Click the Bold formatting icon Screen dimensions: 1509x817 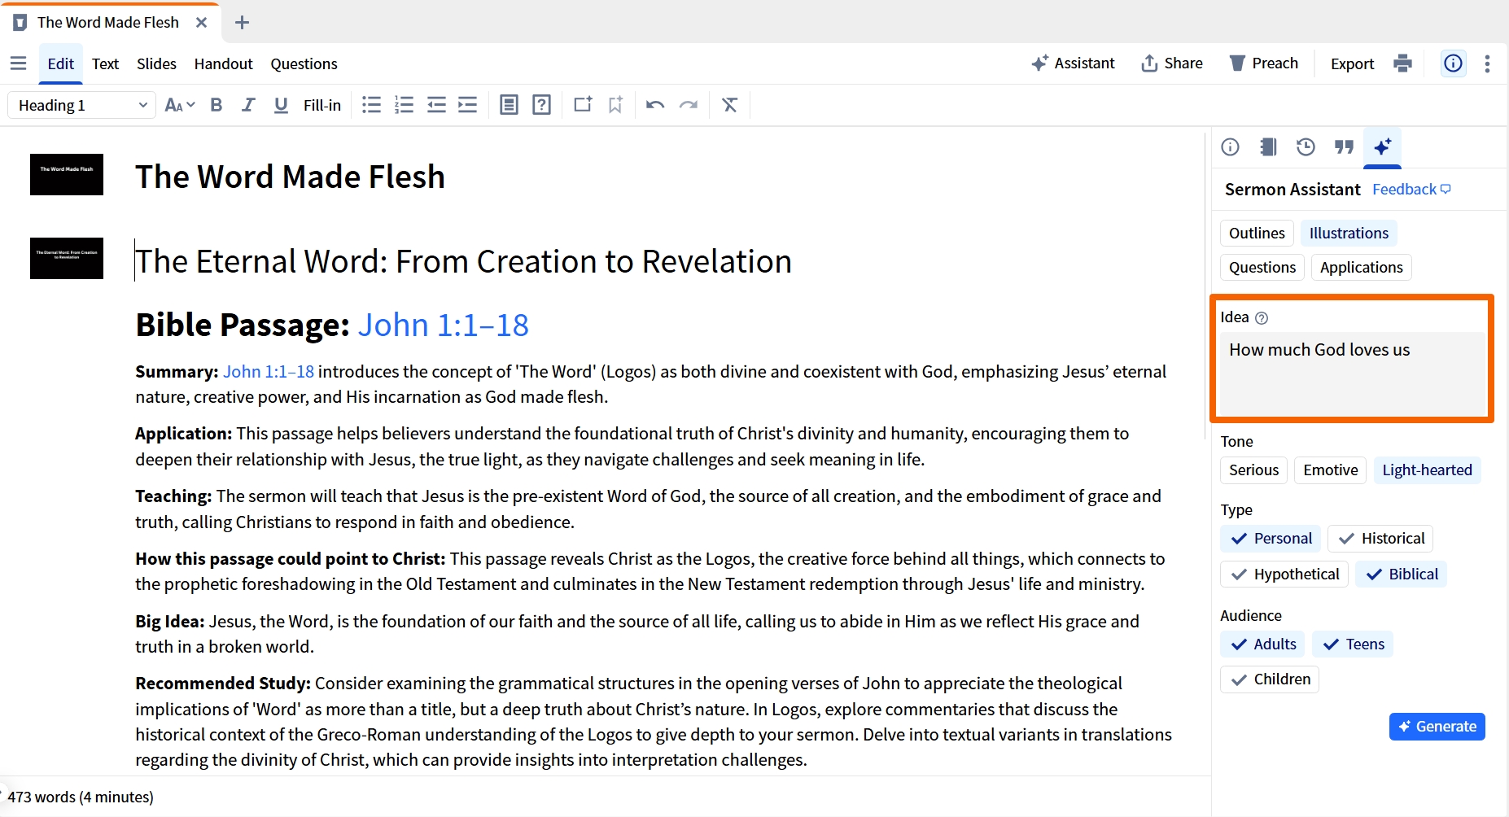coord(216,105)
